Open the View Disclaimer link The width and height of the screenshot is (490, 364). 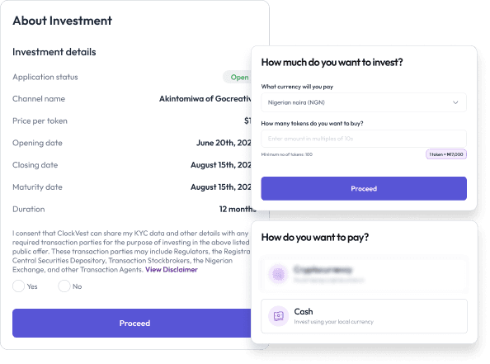pos(172,270)
